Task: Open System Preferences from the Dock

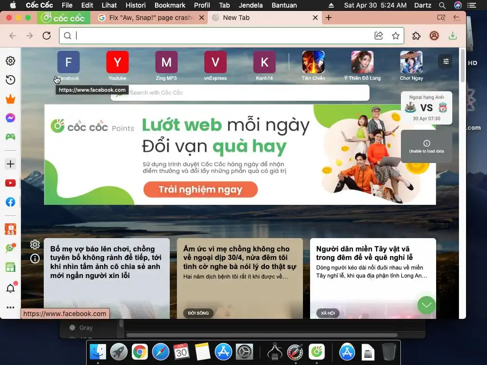Action: [244, 352]
